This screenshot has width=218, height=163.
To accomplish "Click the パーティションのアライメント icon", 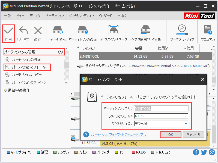I will point(7,82).
